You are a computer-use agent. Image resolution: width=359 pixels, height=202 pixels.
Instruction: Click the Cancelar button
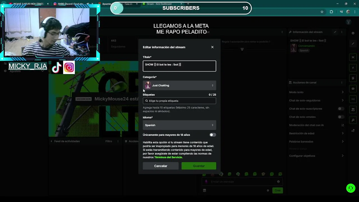coord(161,166)
